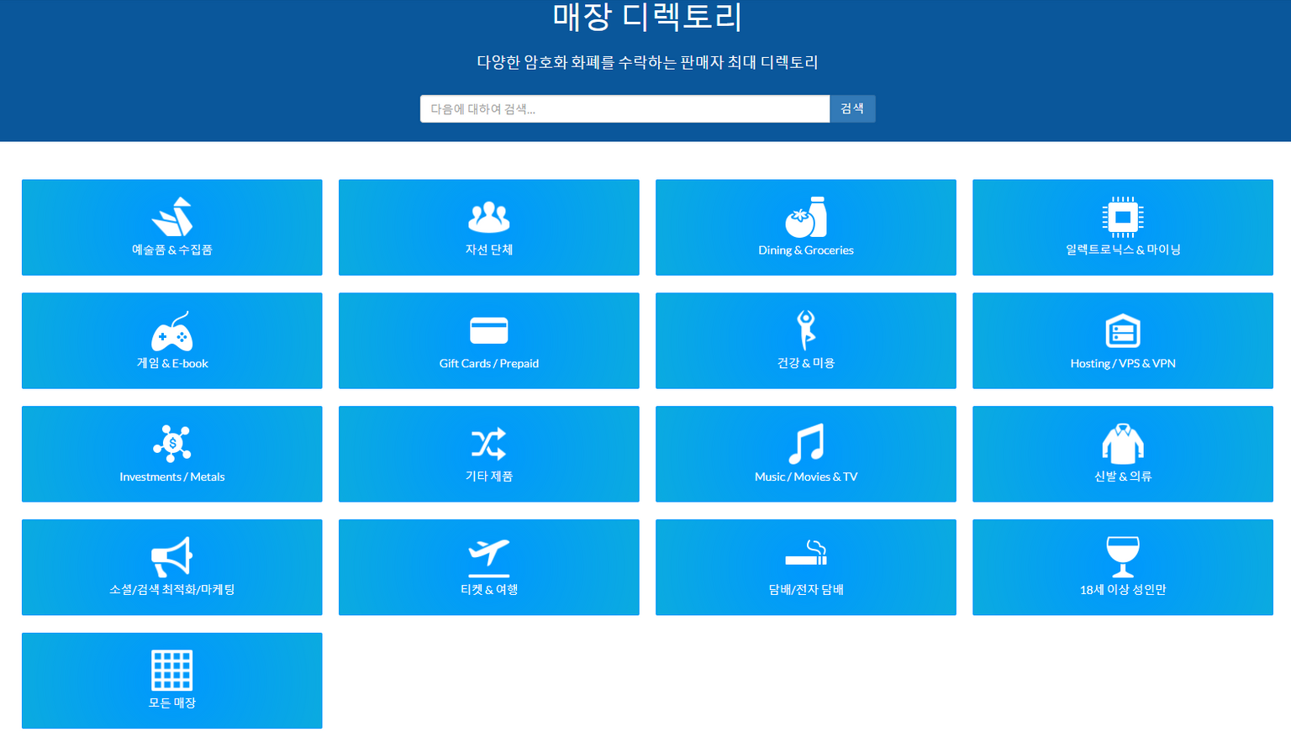Click the gift card icon
Image resolution: width=1291 pixels, height=737 pixels.
pyautogui.click(x=489, y=330)
